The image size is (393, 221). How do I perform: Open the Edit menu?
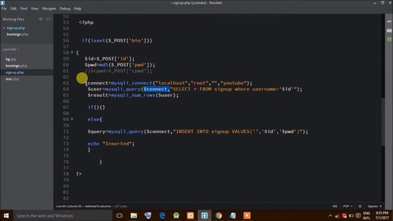(14, 9)
